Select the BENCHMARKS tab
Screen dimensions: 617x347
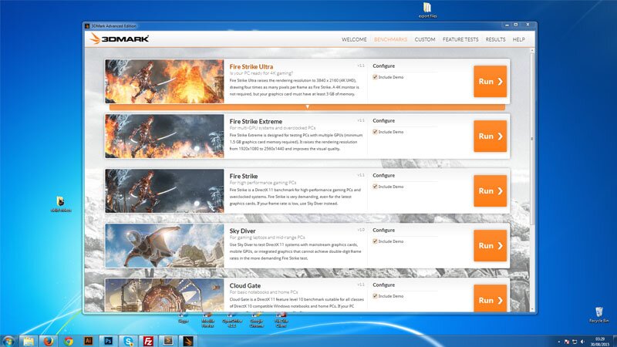[x=390, y=39]
